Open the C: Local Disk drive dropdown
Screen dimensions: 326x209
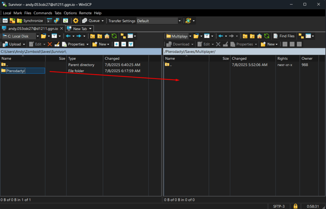click(38, 36)
